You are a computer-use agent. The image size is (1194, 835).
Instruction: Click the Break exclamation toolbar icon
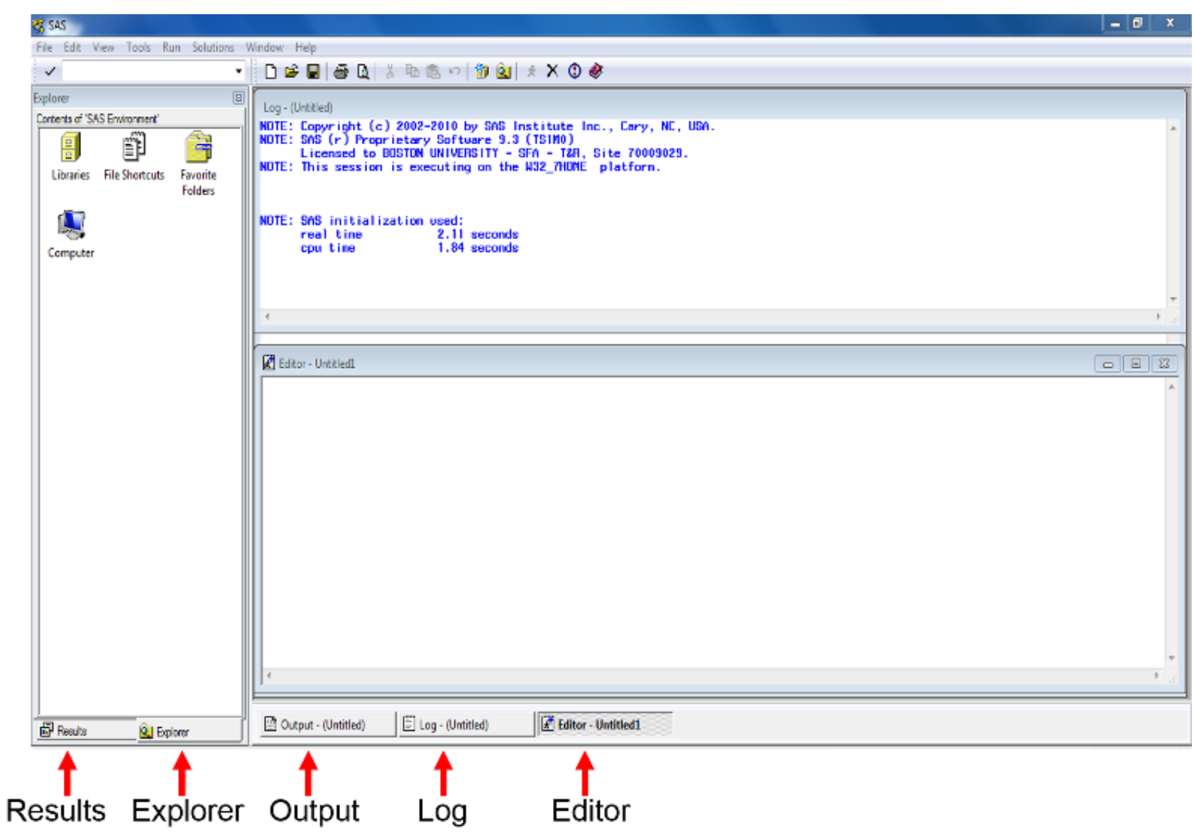point(574,71)
